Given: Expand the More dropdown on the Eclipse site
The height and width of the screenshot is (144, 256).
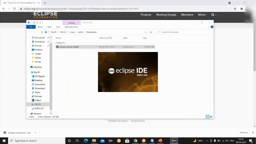Looking at the screenshot, I should 202,15.
